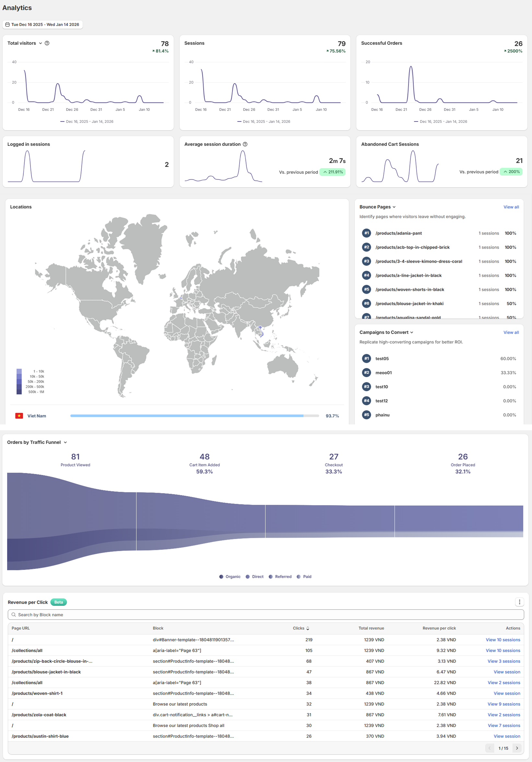Click the Average session duration help icon
This screenshot has width=532, height=762.
[x=245, y=144]
